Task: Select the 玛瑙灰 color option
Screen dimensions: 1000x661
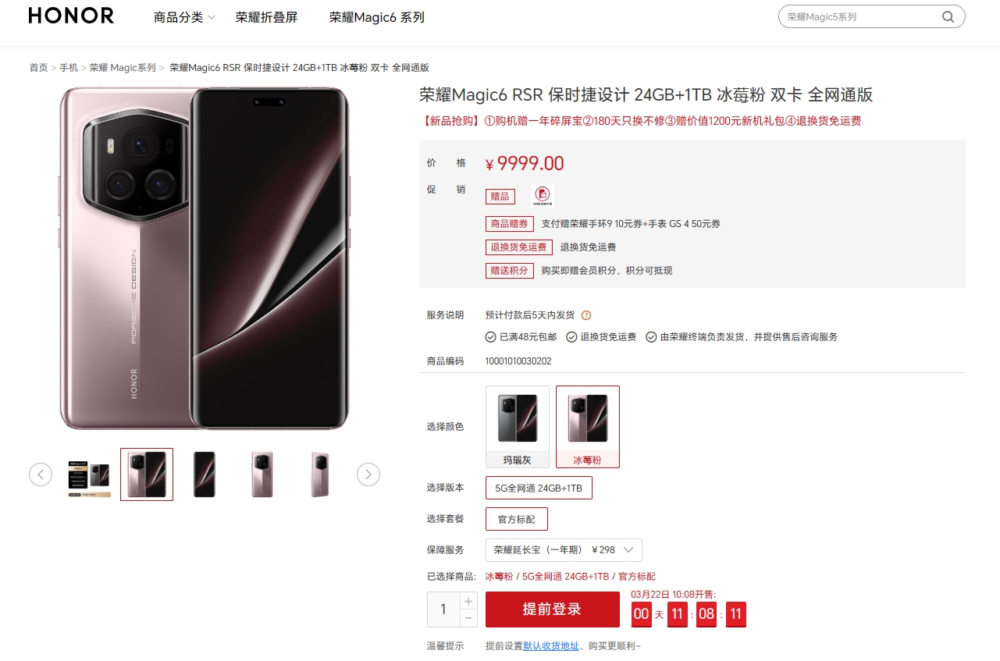Action: 518,427
